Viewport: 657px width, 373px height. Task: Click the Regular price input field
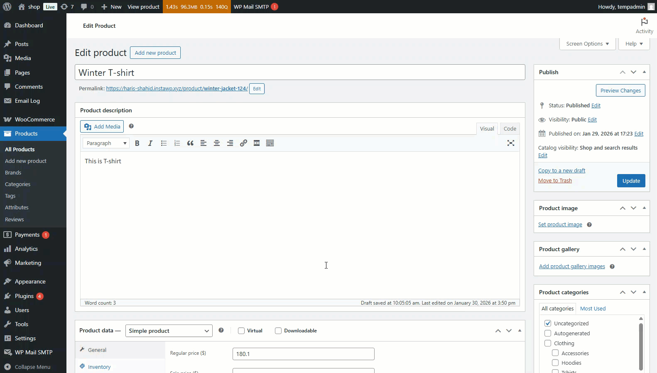(304, 354)
